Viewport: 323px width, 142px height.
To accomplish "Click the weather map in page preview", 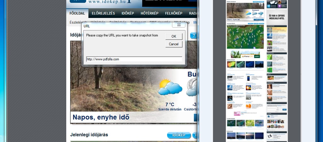I will click(x=245, y=37).
